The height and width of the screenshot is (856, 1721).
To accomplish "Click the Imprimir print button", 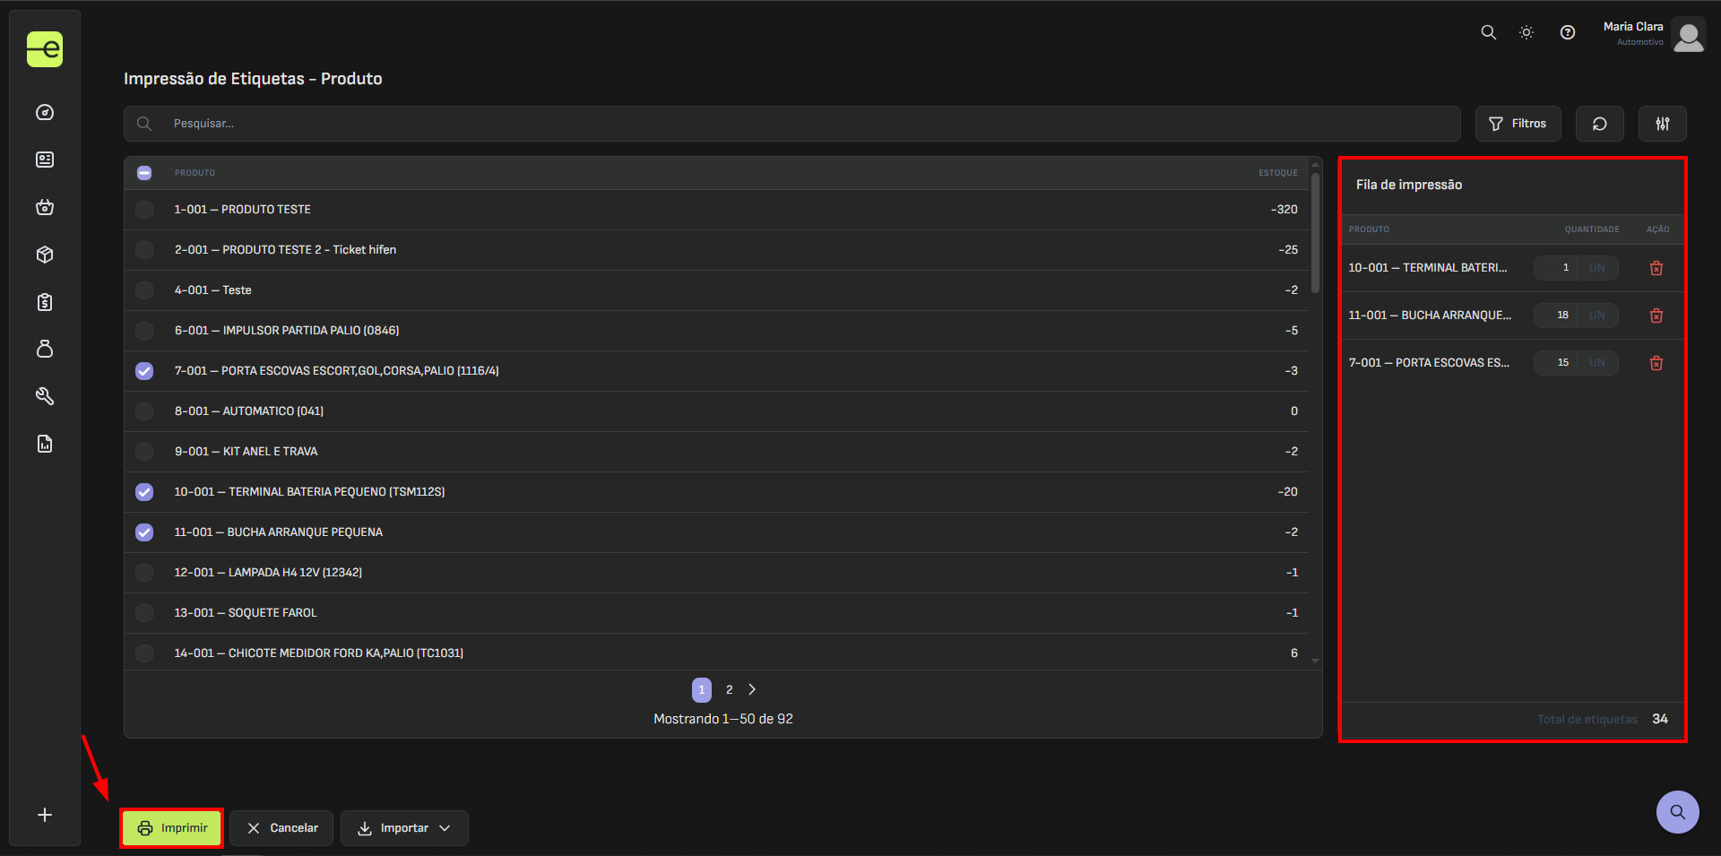I will point(172,828).
